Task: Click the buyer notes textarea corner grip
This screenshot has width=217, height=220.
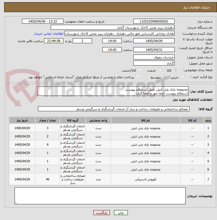Action: coord(16,203)
